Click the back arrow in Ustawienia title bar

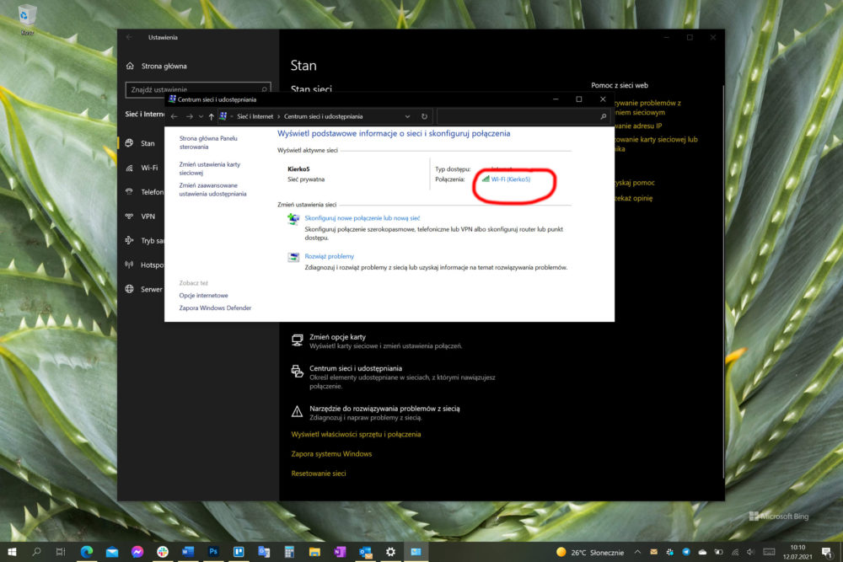(x=129, y=38)
